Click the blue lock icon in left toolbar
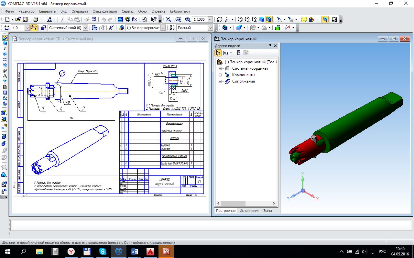 tap(4, 174)
